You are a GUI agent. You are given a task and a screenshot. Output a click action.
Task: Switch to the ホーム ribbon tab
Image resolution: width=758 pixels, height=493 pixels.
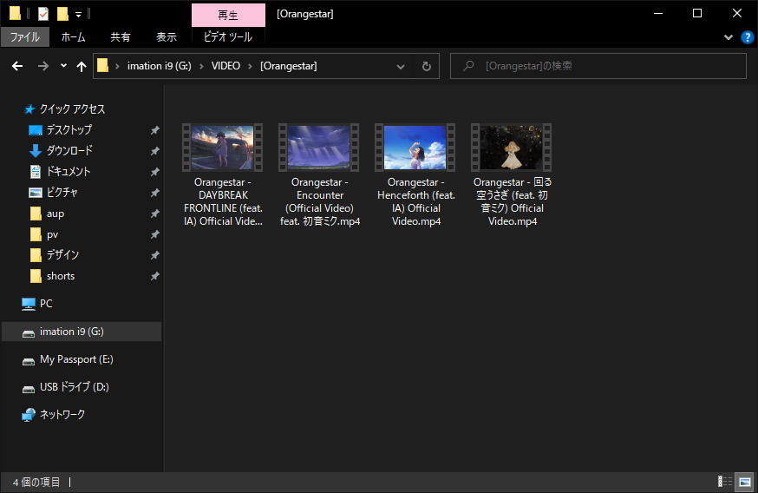(x=74, y=37)
